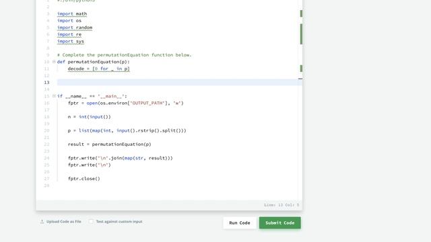This screenshot has width=431, height=242.
Task: Submit the code with Submit Code
Action: [x=280, y=223]
